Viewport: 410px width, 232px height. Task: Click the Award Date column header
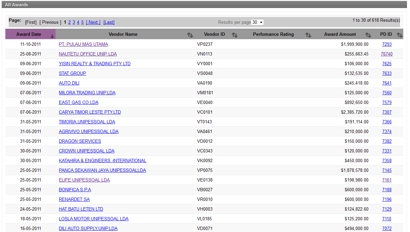click(x=29, y=34)
